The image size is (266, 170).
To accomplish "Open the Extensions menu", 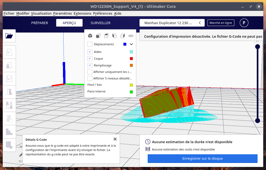I will [83, 13].
